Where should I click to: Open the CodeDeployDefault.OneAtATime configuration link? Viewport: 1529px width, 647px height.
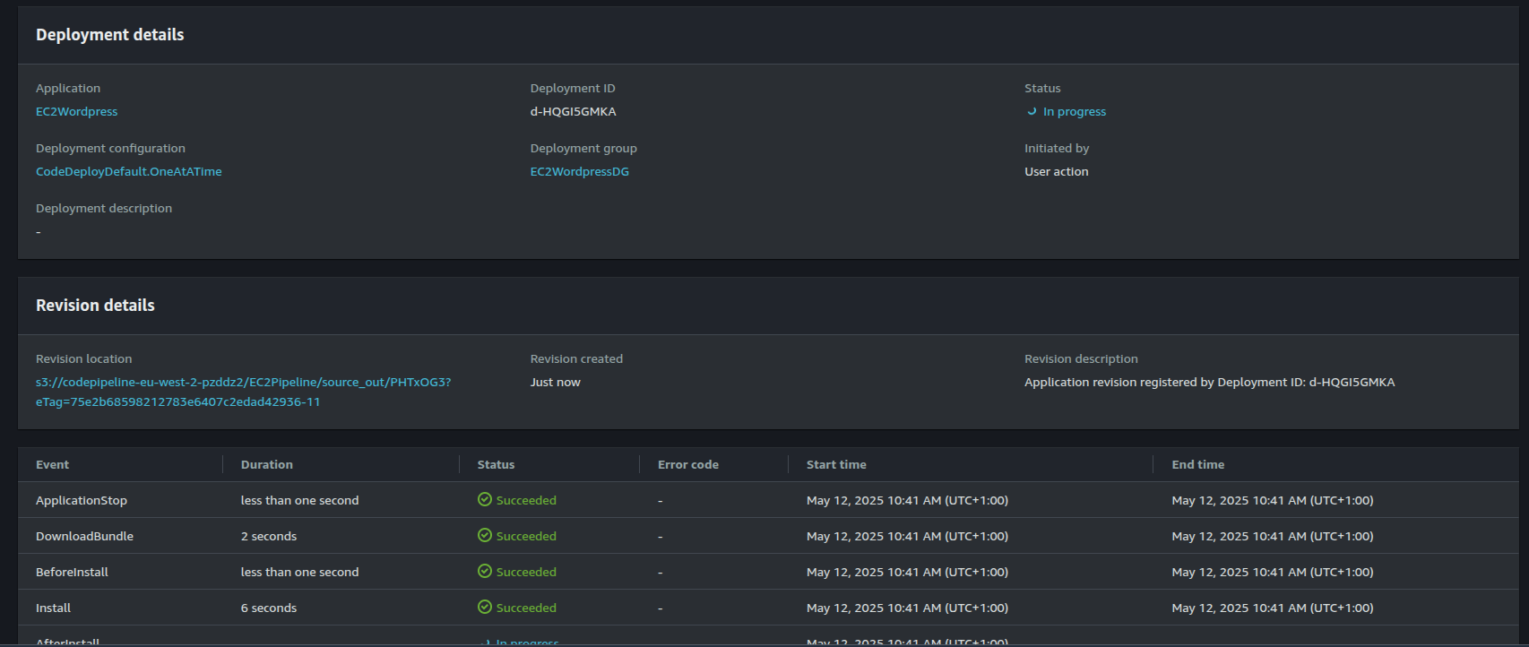(x=128, y=172)
